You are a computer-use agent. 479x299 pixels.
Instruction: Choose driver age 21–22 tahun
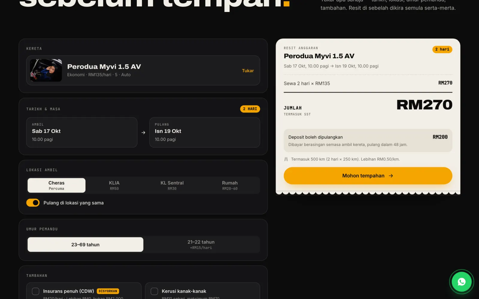point(201,245)
